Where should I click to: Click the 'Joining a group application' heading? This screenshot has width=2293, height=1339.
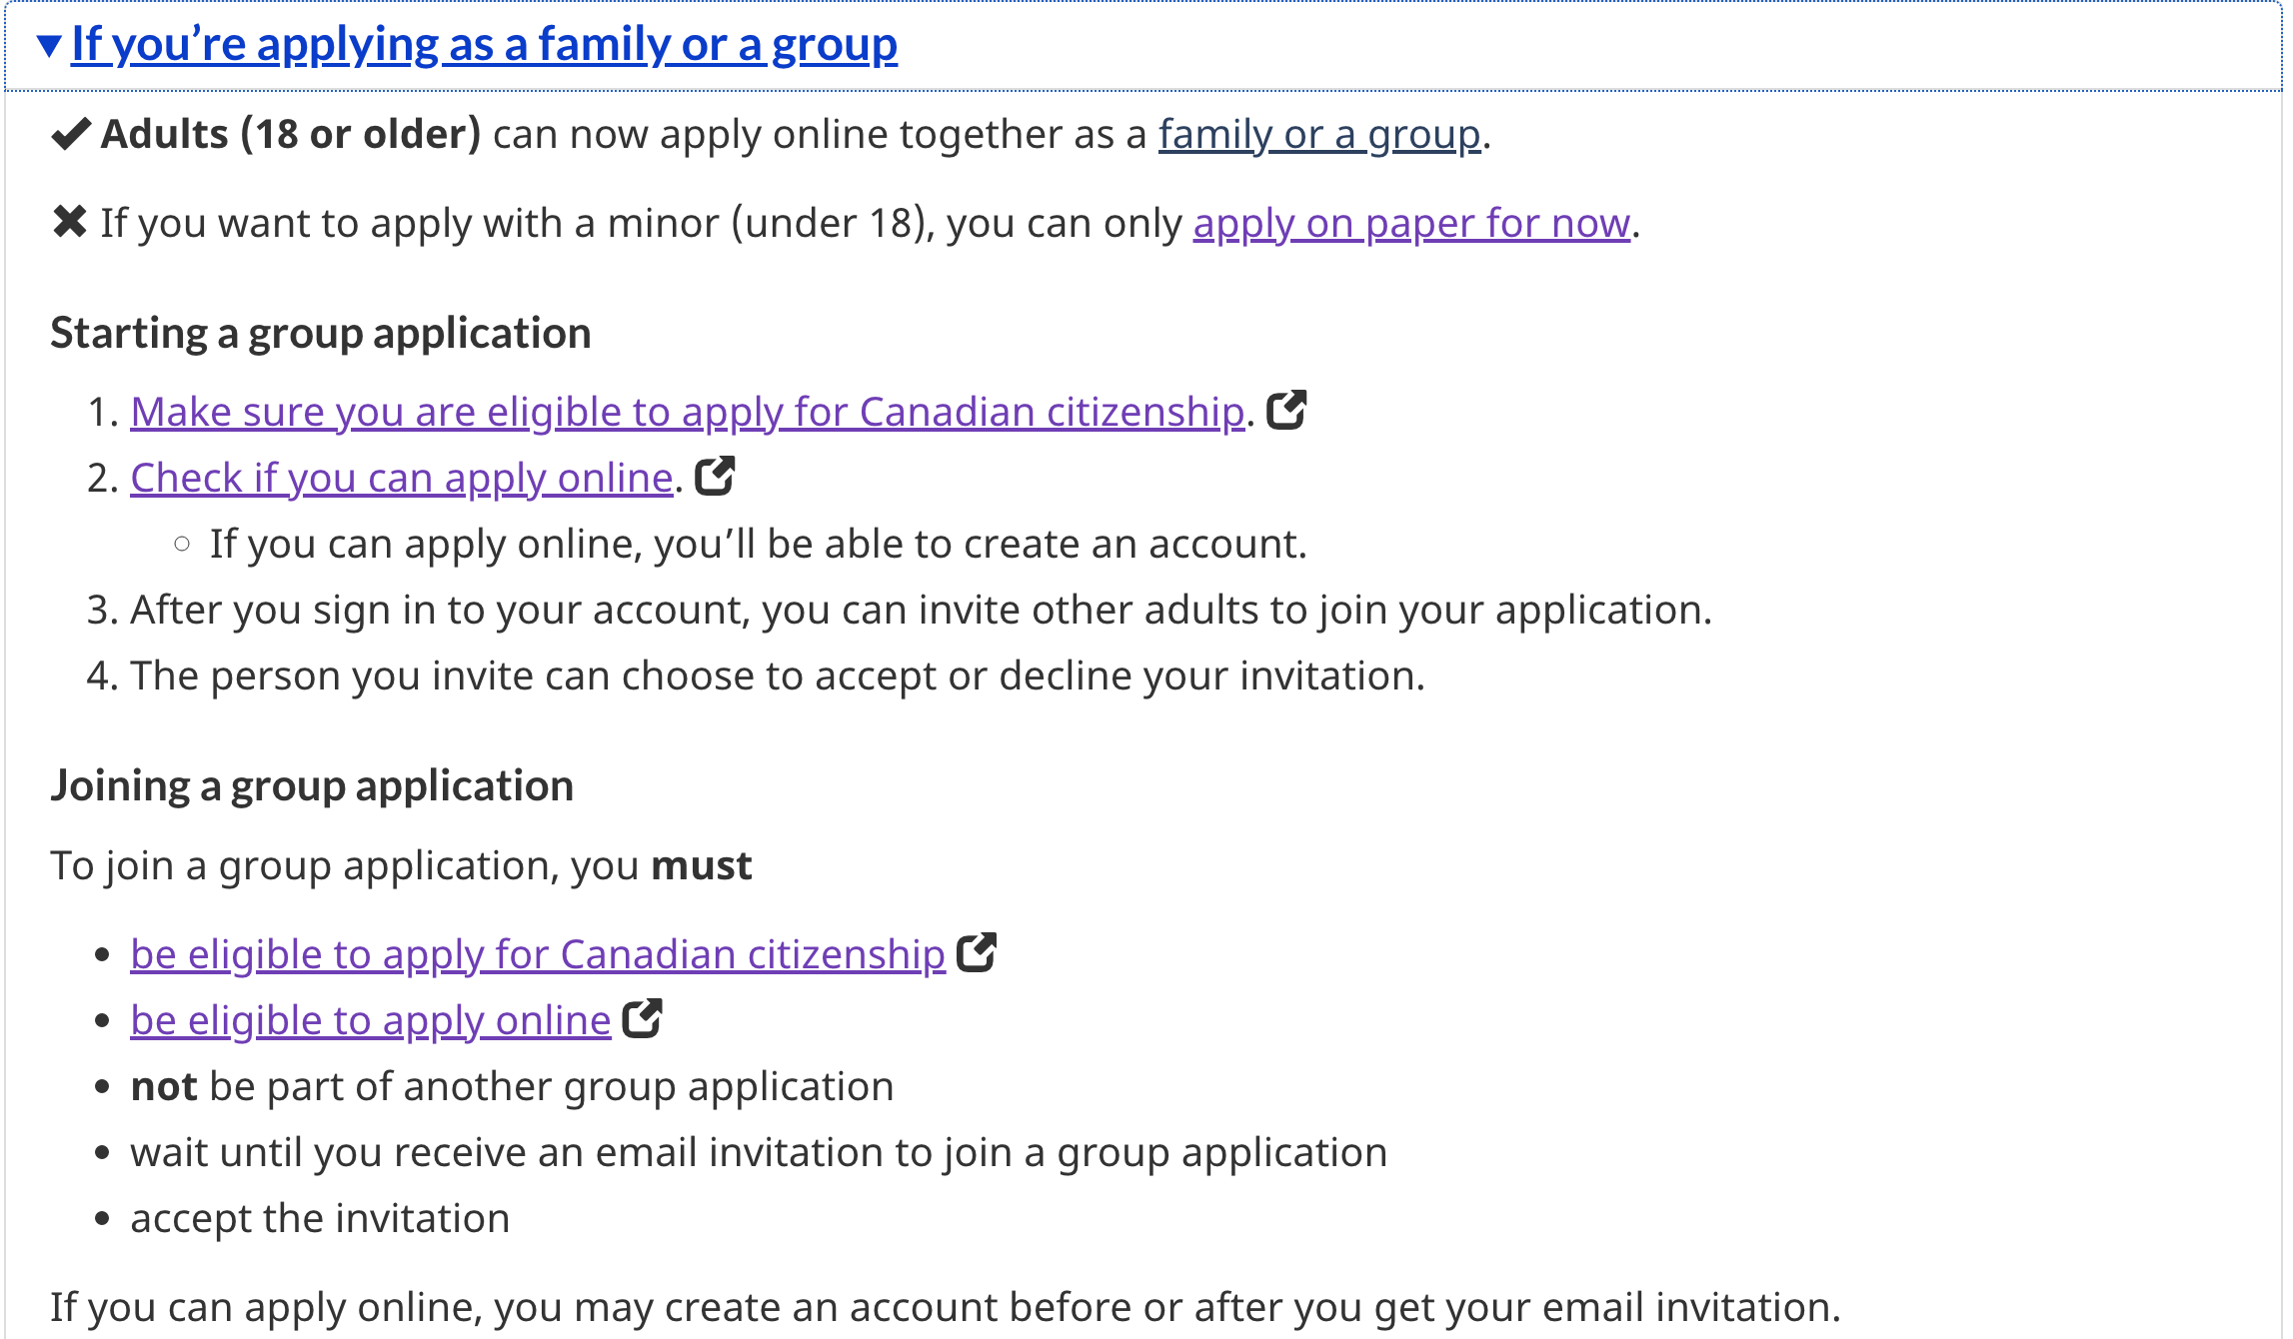312,786
